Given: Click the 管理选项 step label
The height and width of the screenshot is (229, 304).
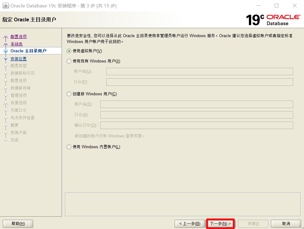Looking at the screenshot, I should 19,96.
